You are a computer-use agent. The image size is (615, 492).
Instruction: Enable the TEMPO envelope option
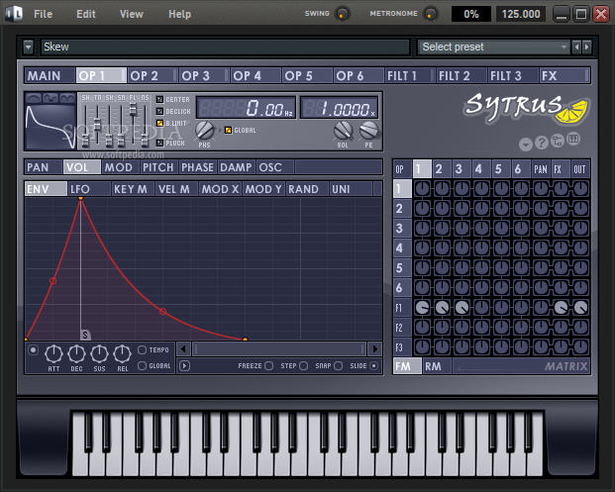pos(142,349)
